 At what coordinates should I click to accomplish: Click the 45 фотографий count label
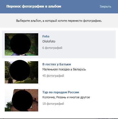(53, 76)
